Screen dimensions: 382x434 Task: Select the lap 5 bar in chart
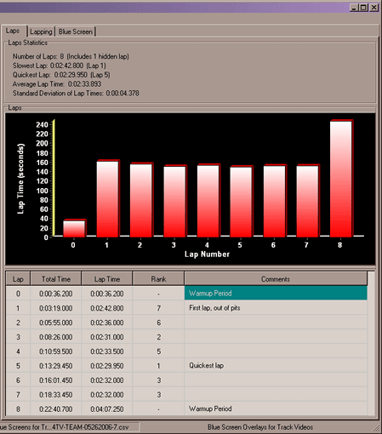(x=242, y=202)
